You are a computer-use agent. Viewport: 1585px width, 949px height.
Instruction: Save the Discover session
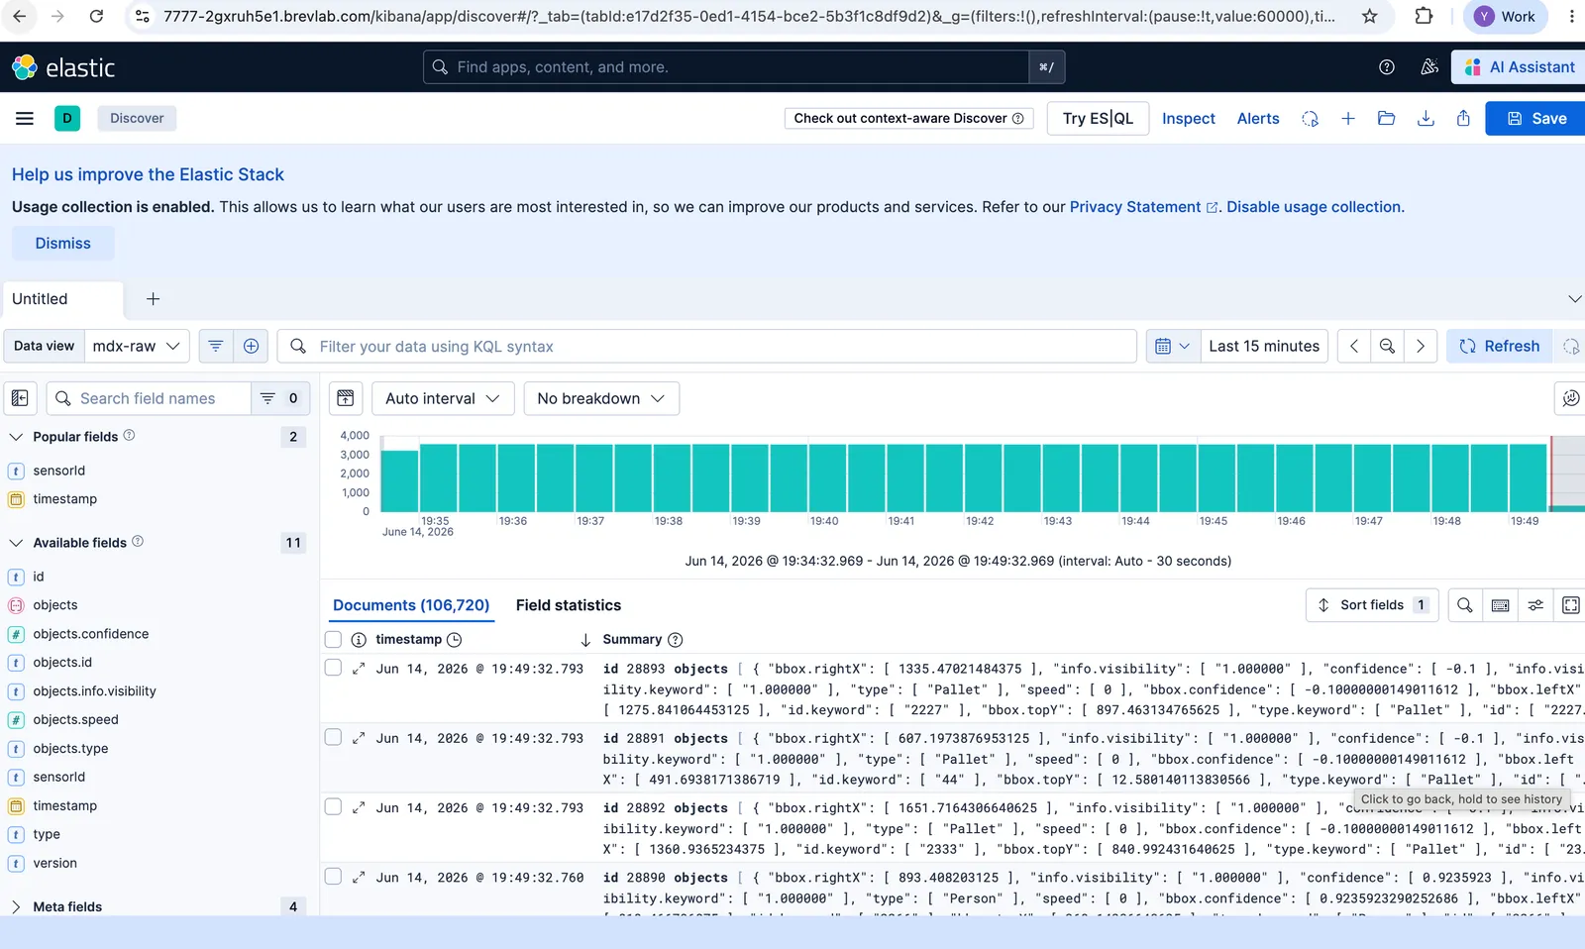click(1537, 118)
